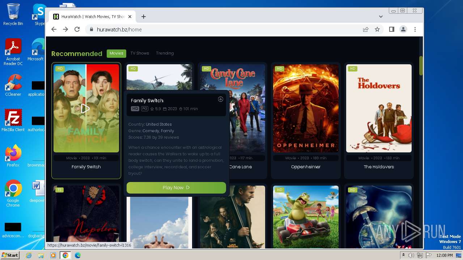Open the Chrome three-dot menu

(x=415, y=30)
